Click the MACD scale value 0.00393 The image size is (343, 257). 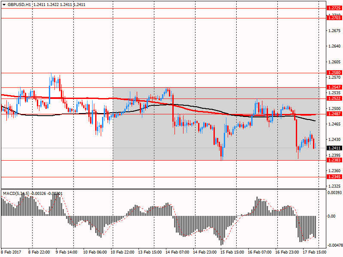[334, 193]
